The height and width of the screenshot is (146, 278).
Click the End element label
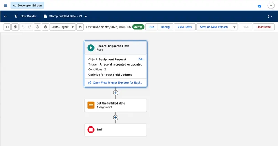[x=99, y=130]
